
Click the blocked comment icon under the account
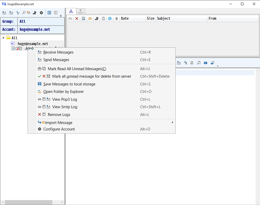point(17,48)
